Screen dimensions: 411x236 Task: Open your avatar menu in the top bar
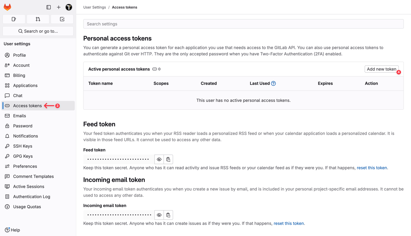(x=68, y=7)
